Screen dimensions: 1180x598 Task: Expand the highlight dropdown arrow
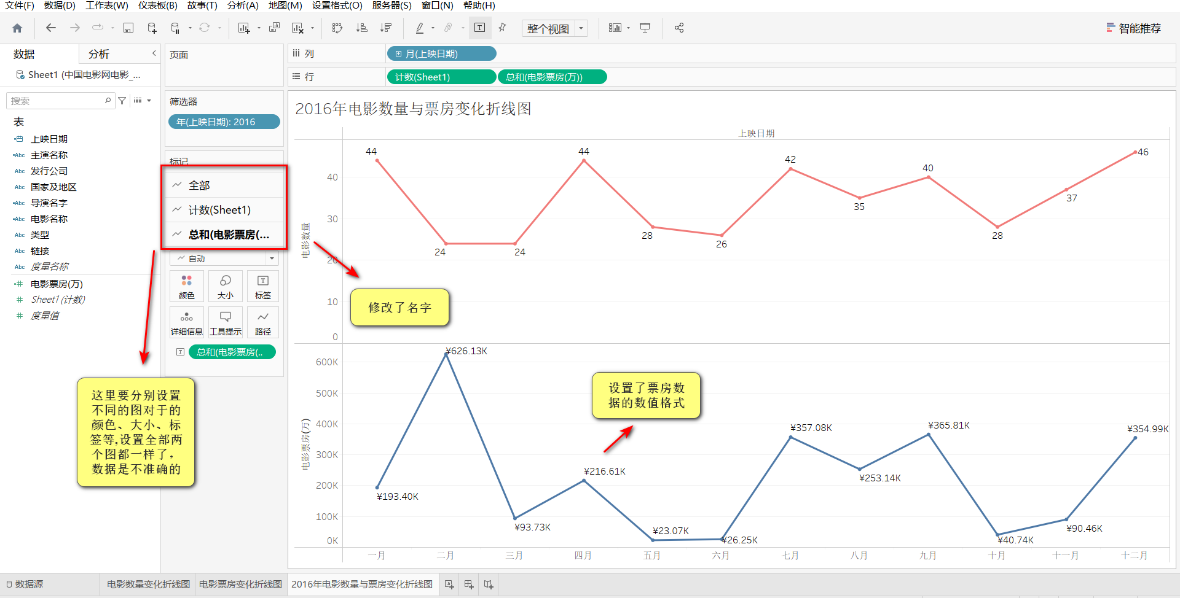433,28
